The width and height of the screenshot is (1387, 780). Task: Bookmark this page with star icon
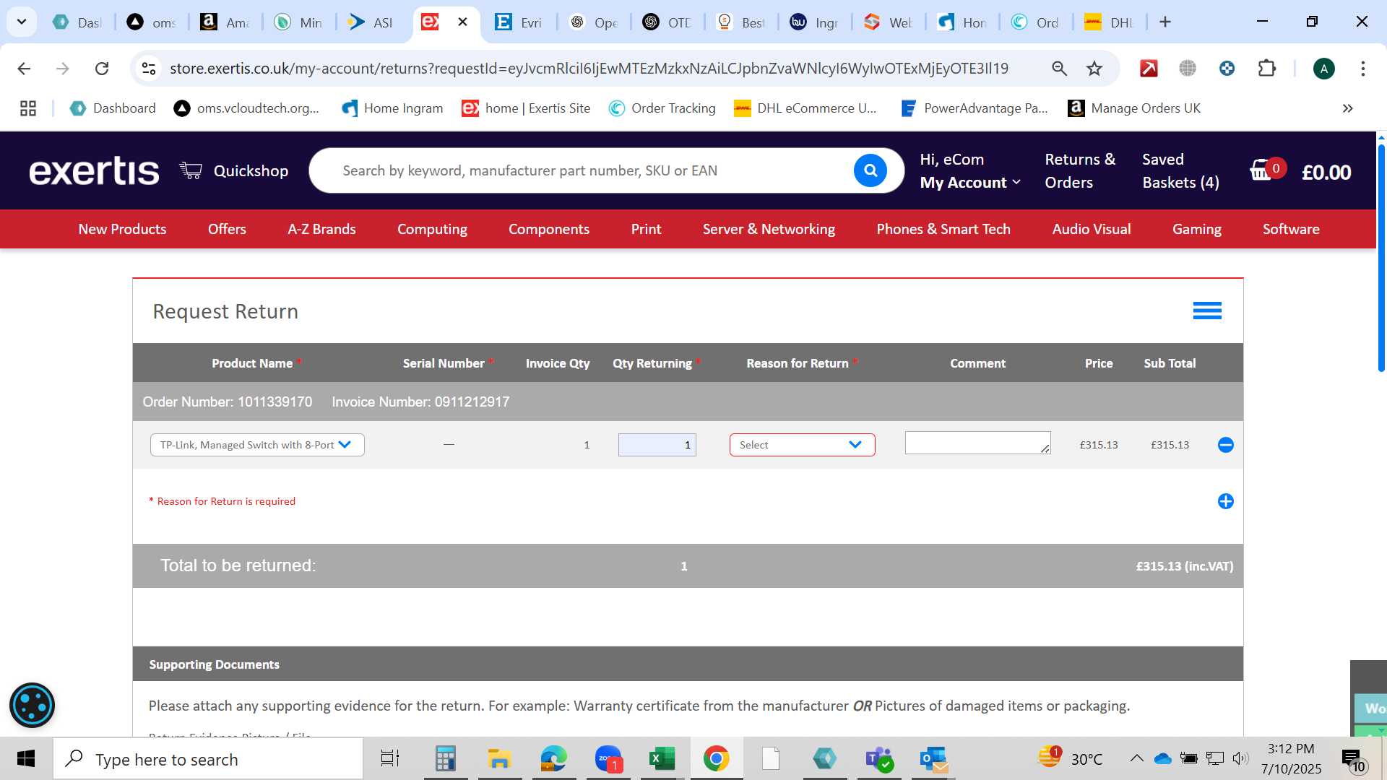(x=1094, y=69)
